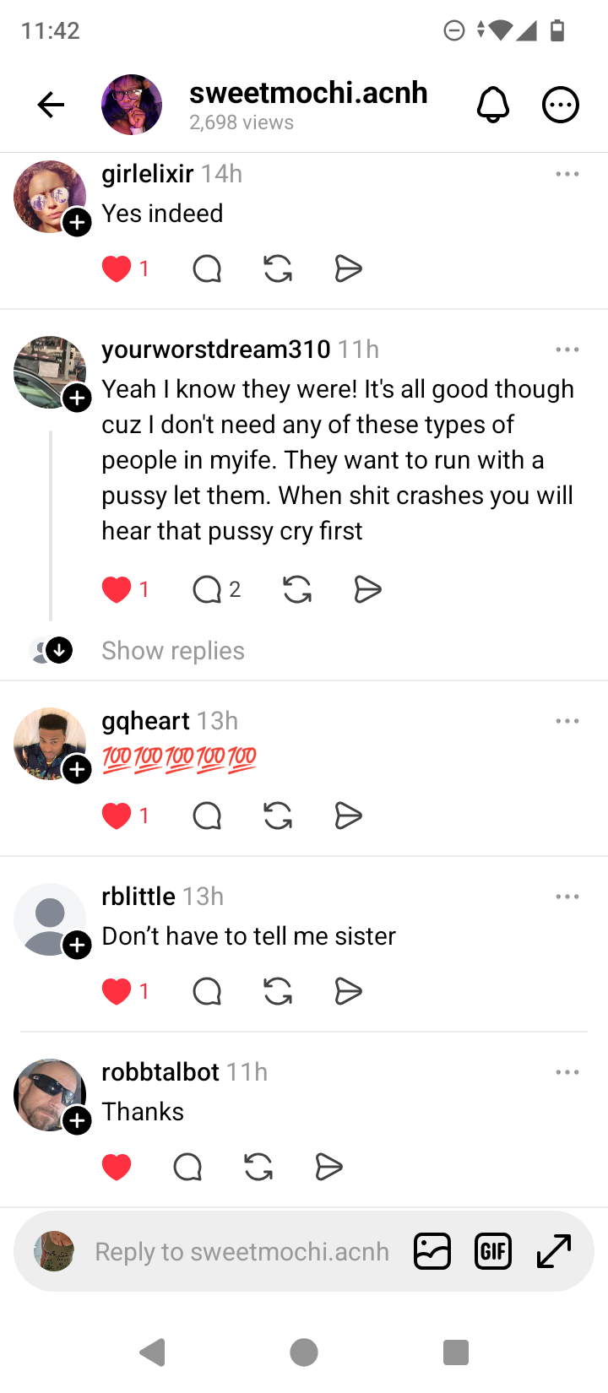Expand Show replies under yourworstdream310
The image size is (608, 1393).
(173, 651)
